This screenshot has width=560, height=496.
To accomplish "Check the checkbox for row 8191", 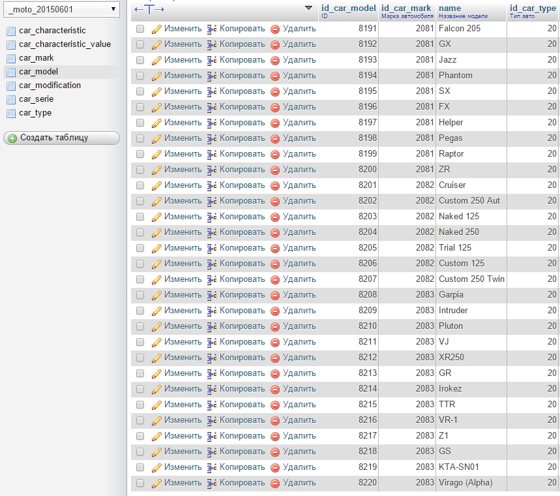I will (140, 29).
